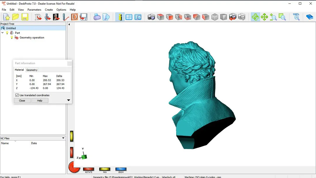Viewport: 316px width, 178px height.
Task: Reset zoom with the 100% magnifier icon
Action: (x=296, y=17)
